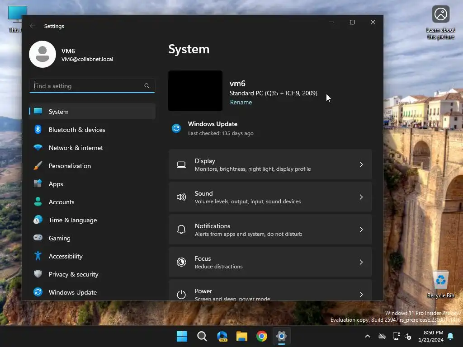Click the Notifications bell icon
The image size is (463, 347).
[x=181, y=230]
